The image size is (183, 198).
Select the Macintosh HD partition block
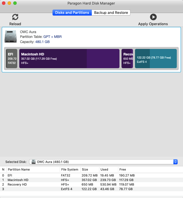(69, 59)
